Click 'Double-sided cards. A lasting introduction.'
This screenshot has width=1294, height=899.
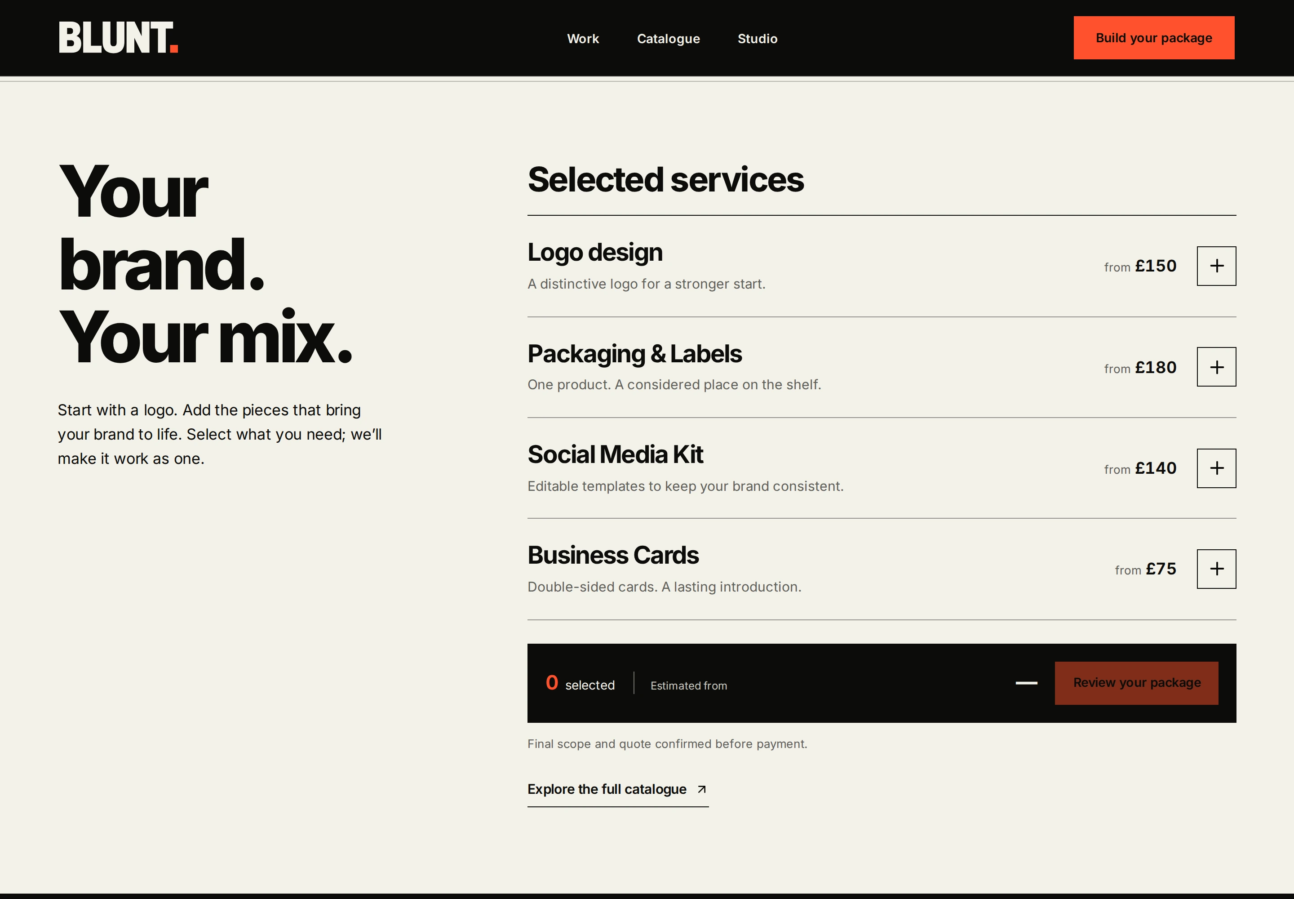[x=664, y=587]
